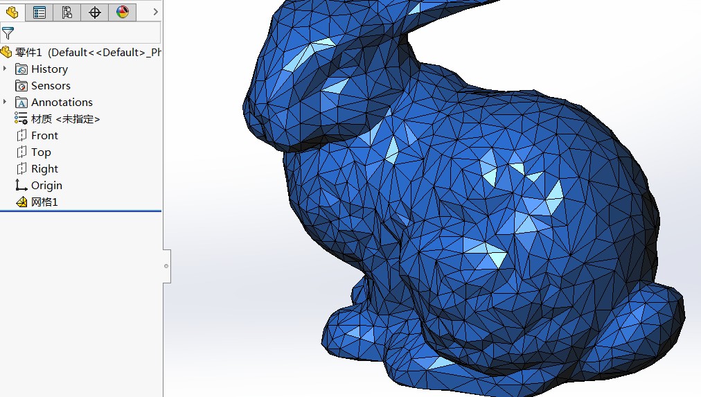Select the 网格1 mesh feature
This screenshot has height=397, width=701.
tap(44, 202)
